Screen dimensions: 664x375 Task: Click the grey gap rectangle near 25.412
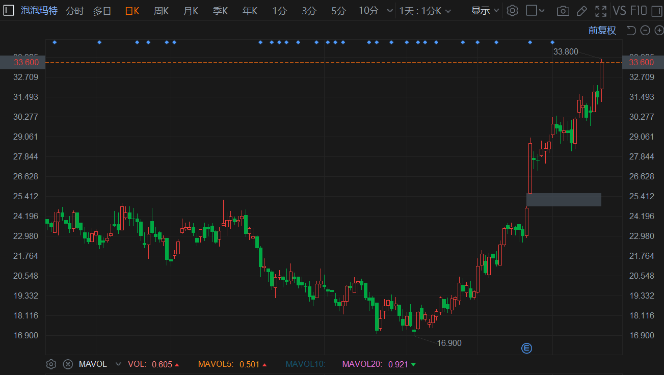tap(564, 200)
